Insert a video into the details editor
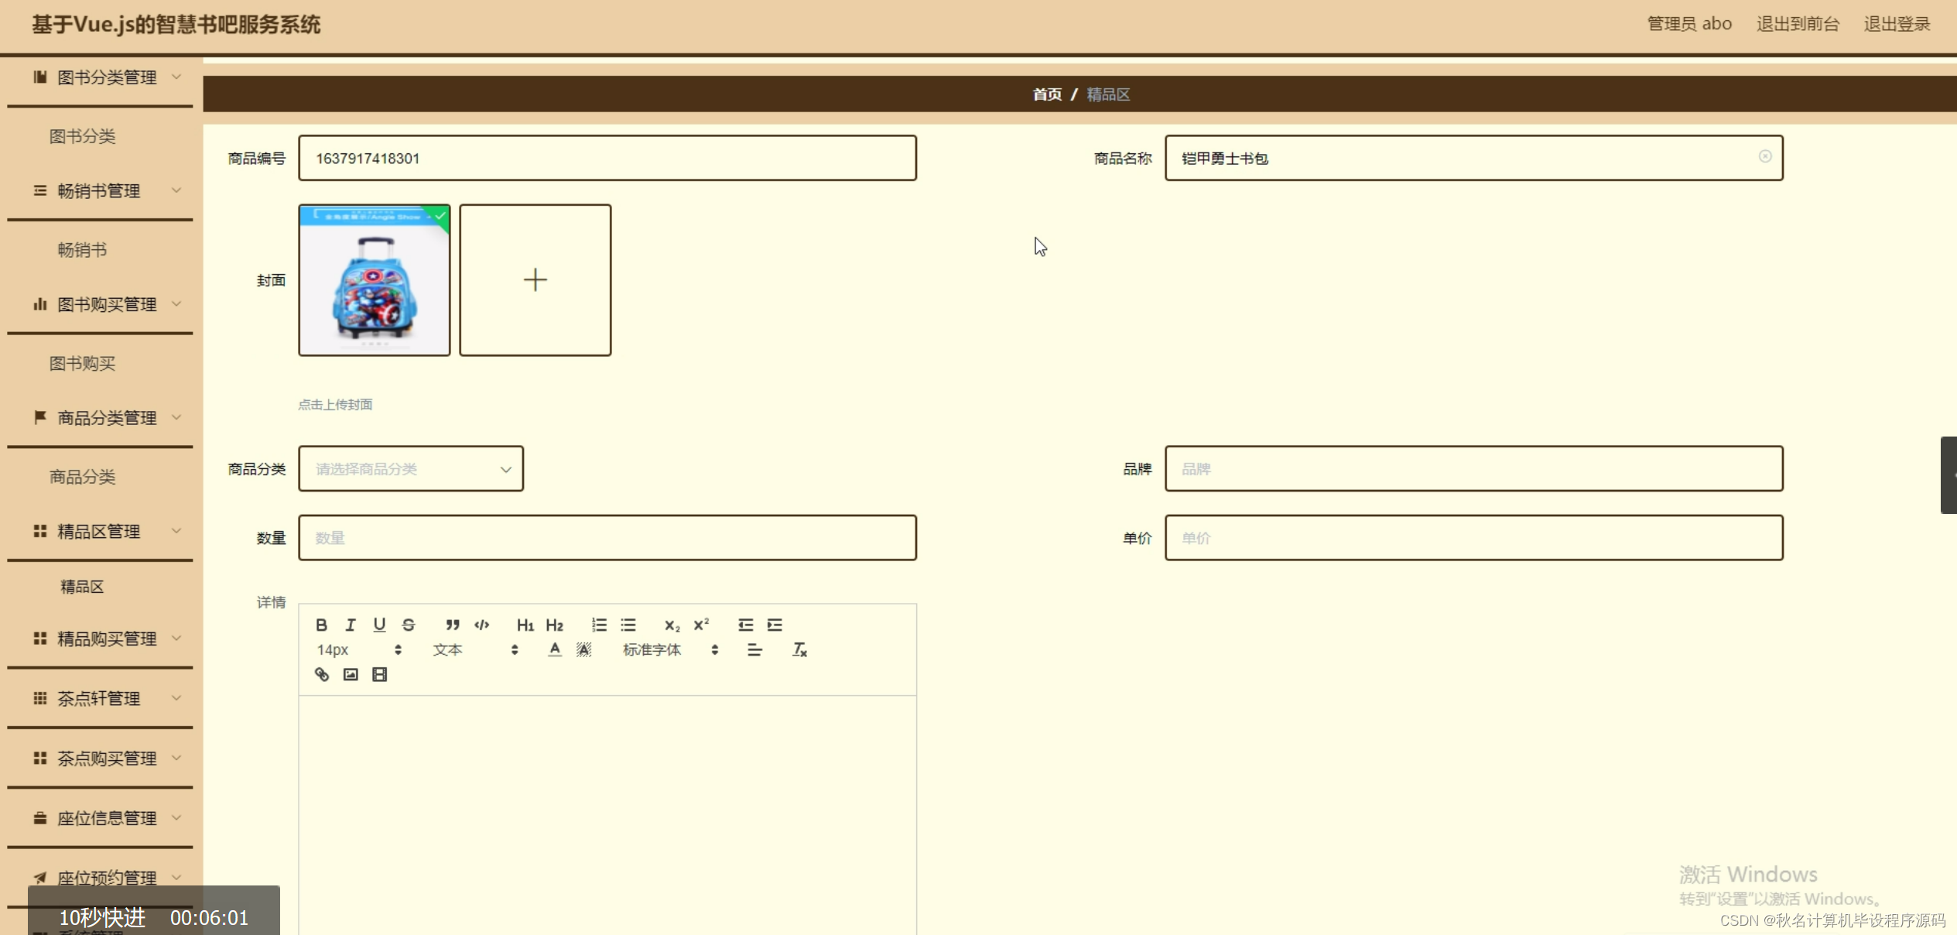Screen dimensions: 1957x935 tap(378, 674)
